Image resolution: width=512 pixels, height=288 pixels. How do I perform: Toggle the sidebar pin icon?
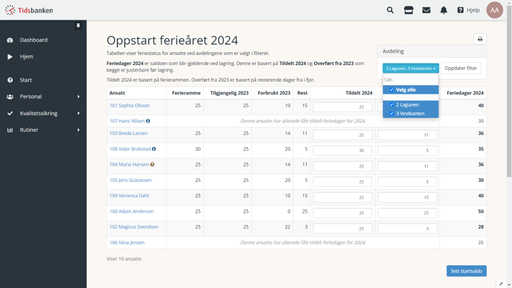(x=78, y=25)
